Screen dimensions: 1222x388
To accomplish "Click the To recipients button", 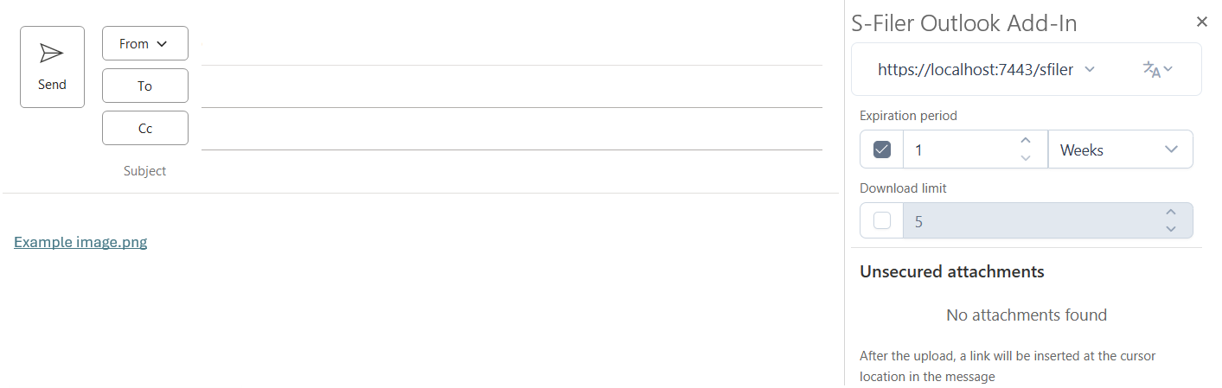I will [x=145, y=86].
